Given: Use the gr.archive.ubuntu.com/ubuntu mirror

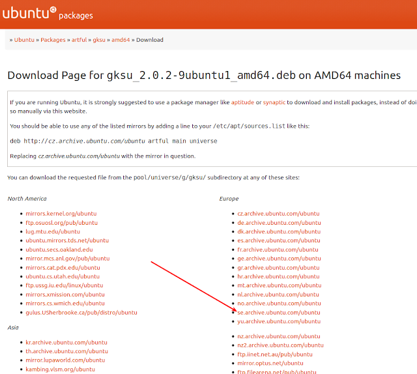Looking at the screenshot, I should click(278, 268).
